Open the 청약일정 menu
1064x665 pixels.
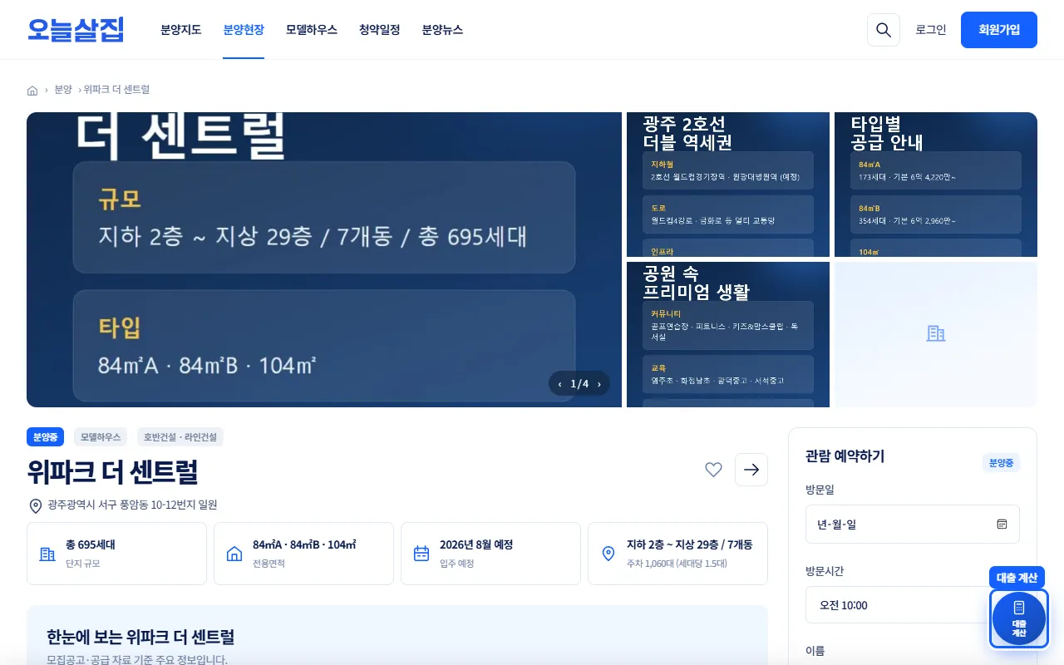[x=380, y=30]
